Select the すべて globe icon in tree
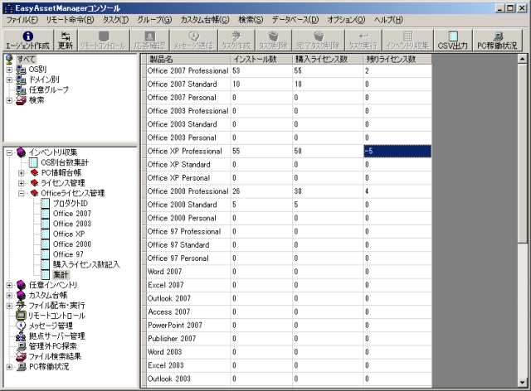The height and width of the screenshot is (391, 531). click(9, 59)
